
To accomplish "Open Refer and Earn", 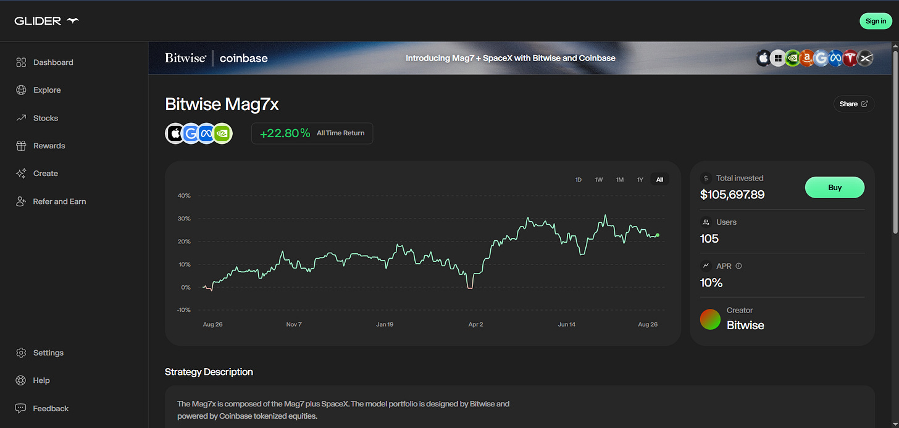I will click(51, 201).
